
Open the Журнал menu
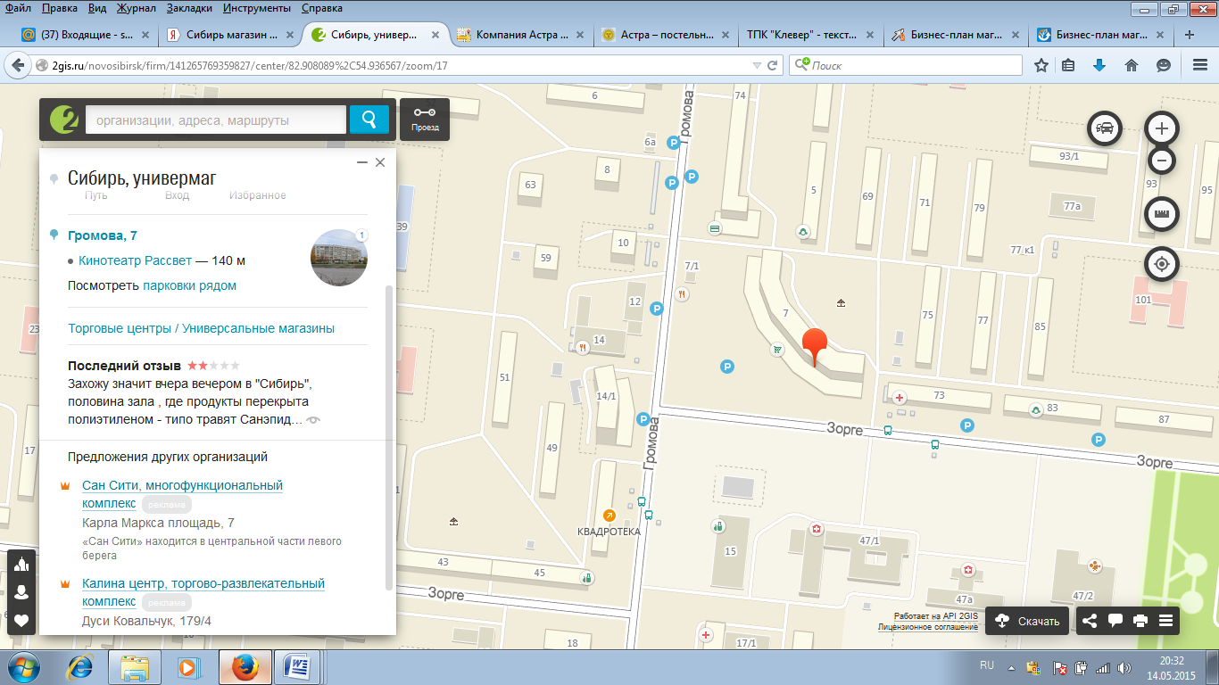pyautogui.click(x=136, y=8)
